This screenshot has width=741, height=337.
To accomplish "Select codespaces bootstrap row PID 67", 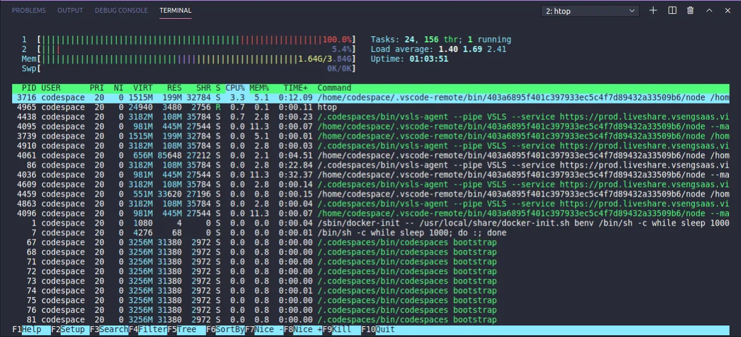I will (370, 243).
